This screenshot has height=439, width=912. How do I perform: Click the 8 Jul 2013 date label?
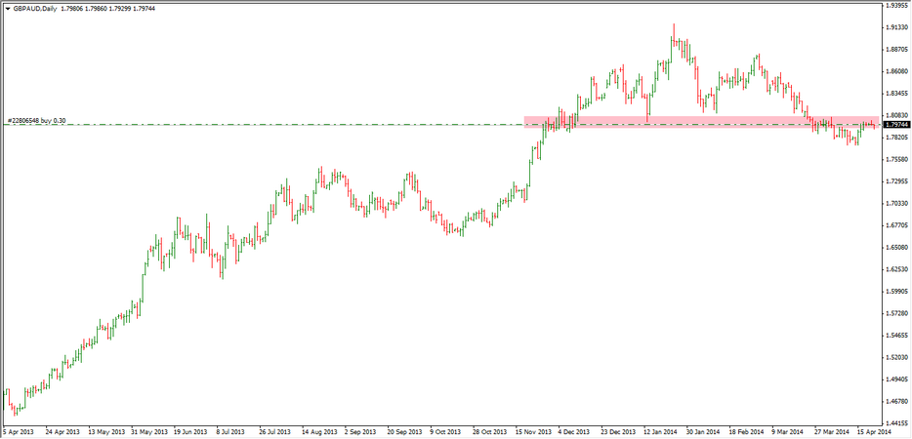(x=230, y=430)
